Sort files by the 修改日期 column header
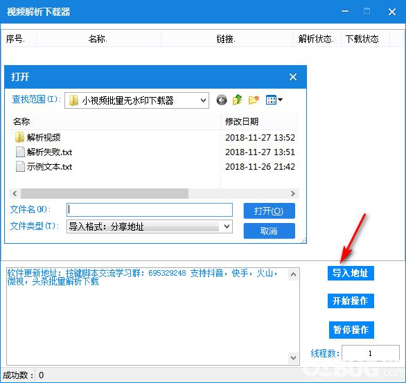The image size is (406, 383). tap(260, 122)
